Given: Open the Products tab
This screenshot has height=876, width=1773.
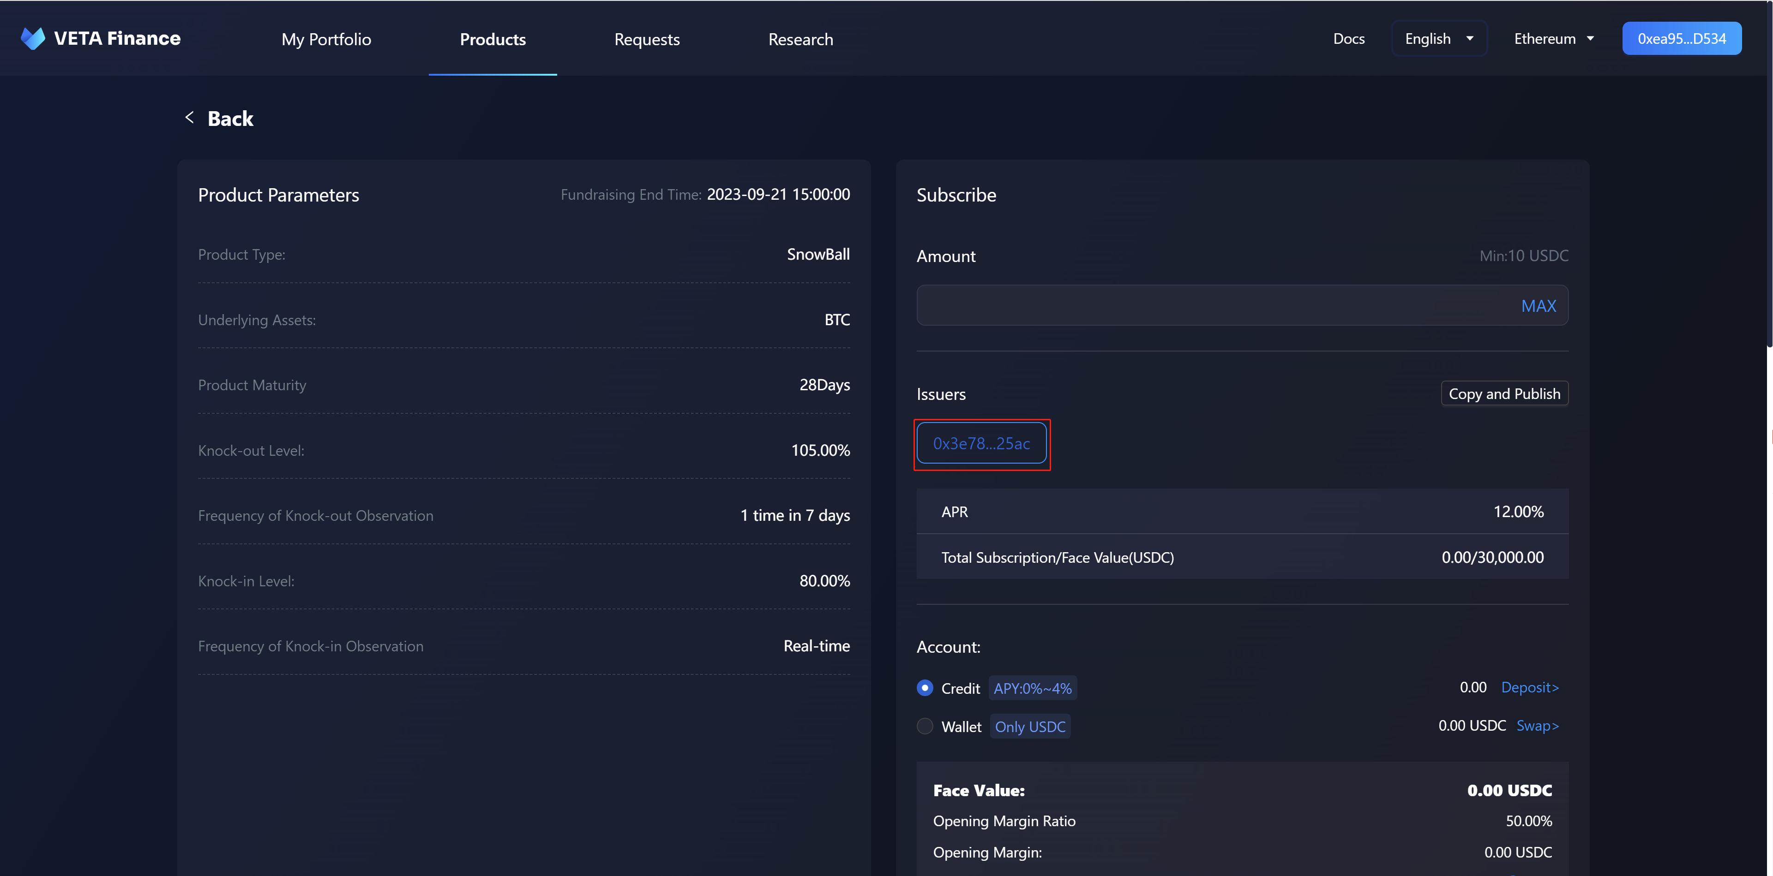Looking at the screenshot, I should tap(492, 39).
